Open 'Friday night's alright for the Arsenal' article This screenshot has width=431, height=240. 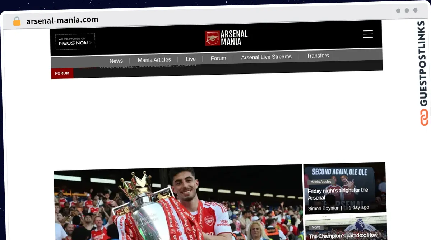pos(338,194)
